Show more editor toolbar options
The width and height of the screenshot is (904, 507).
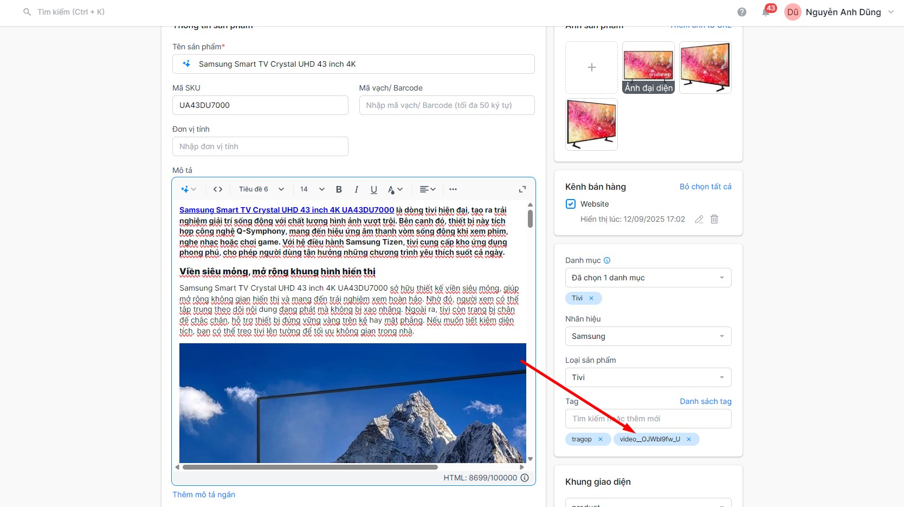pyautogui.click(x=453, y=189)
